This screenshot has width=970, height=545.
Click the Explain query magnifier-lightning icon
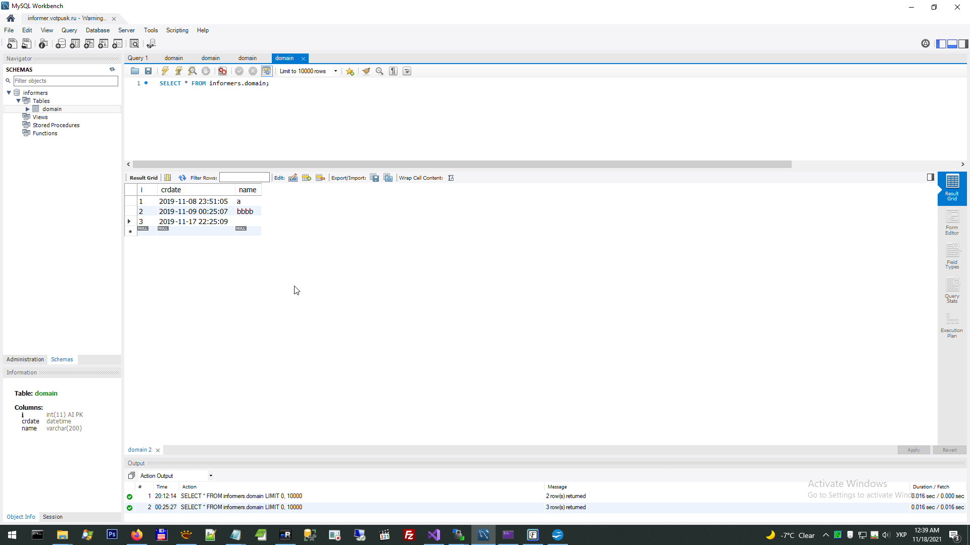pos(192,71)
